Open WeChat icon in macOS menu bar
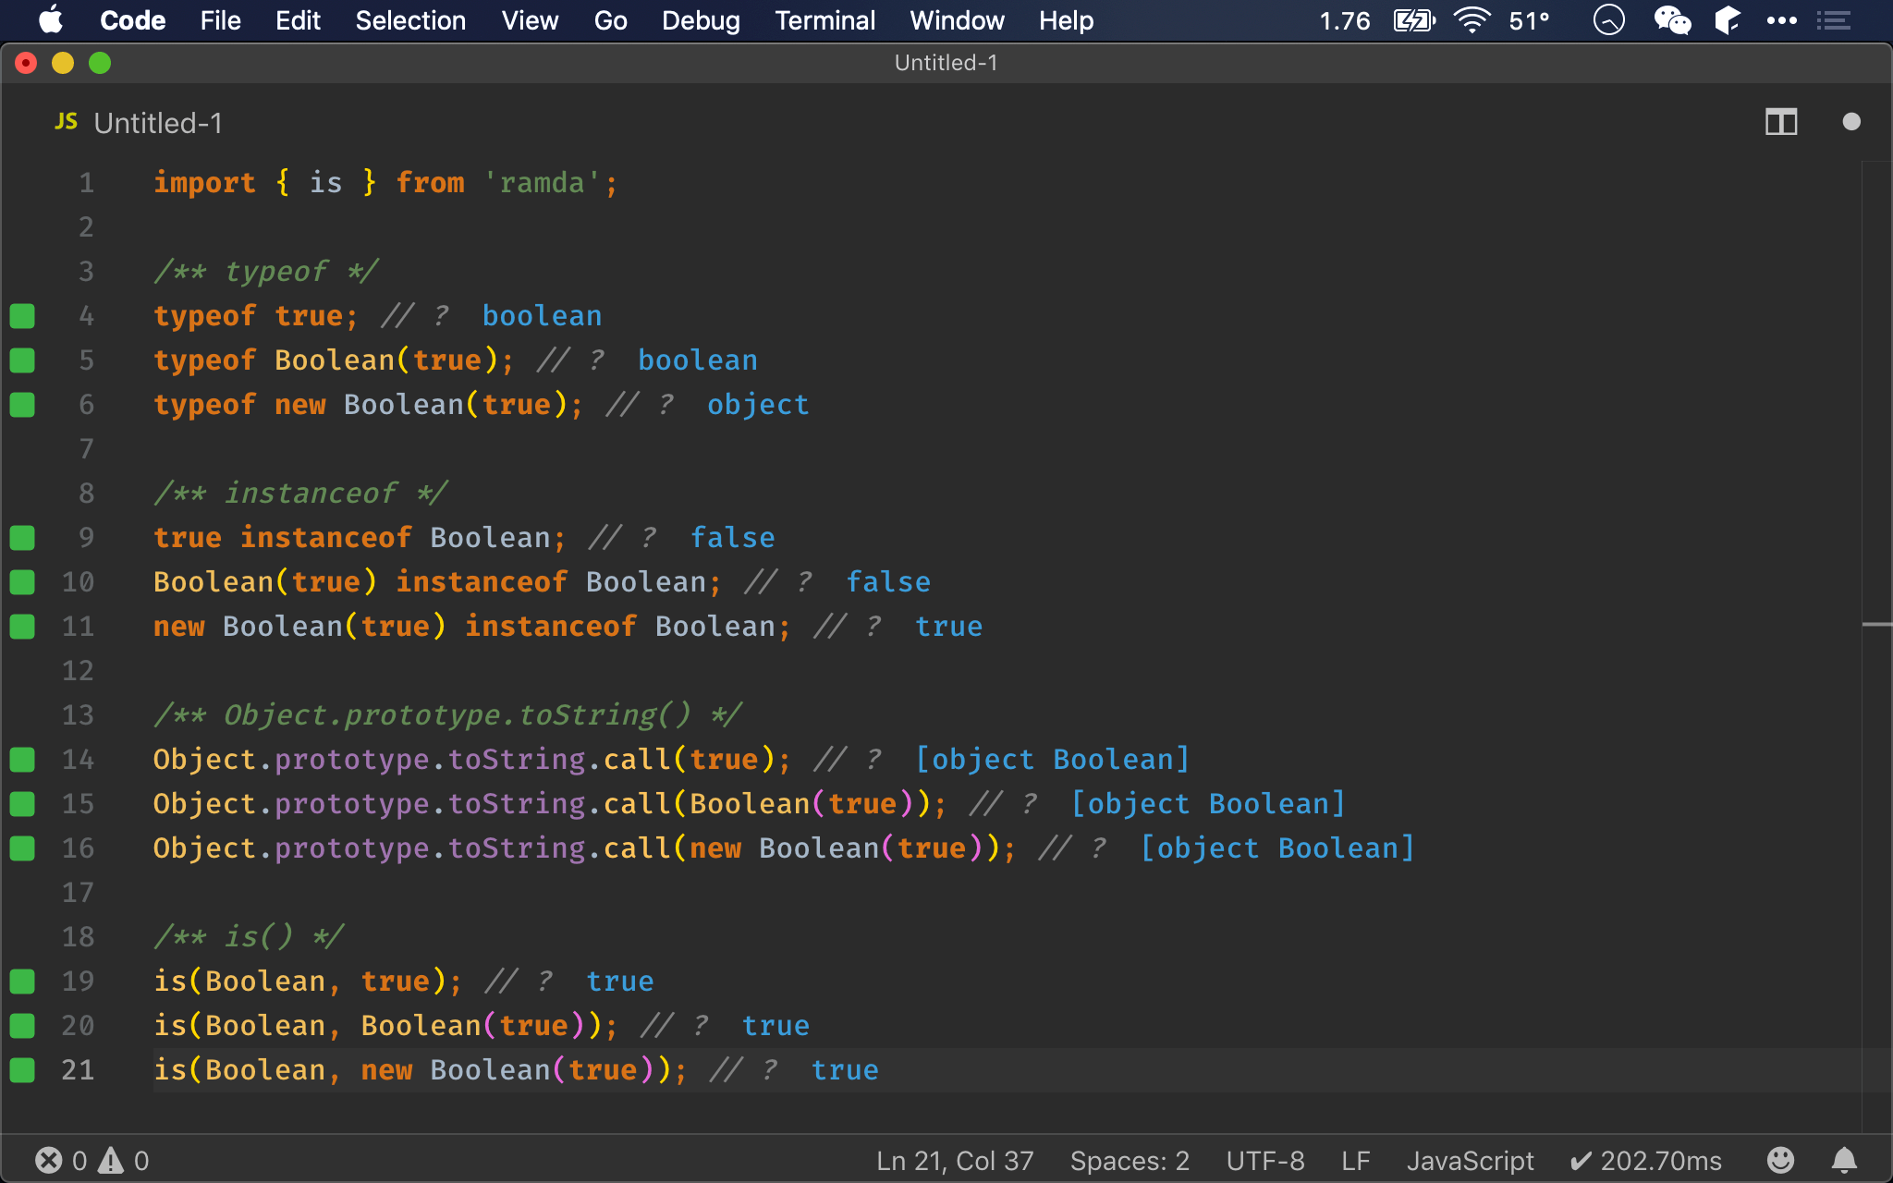The image size is (1893, 1183). [x=1671, y=20]
